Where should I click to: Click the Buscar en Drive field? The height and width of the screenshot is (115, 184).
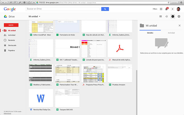pyautogui.click(x=63, y=9)
